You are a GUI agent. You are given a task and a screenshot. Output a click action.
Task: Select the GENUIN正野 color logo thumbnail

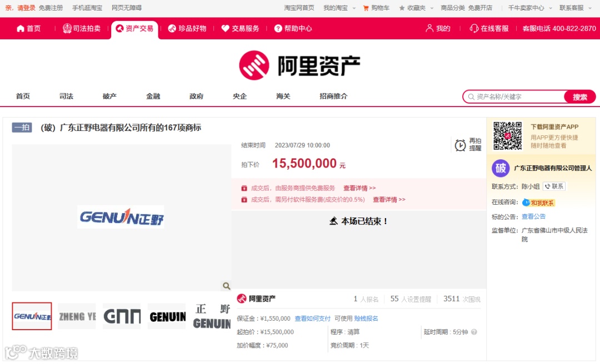coord(32,316)
